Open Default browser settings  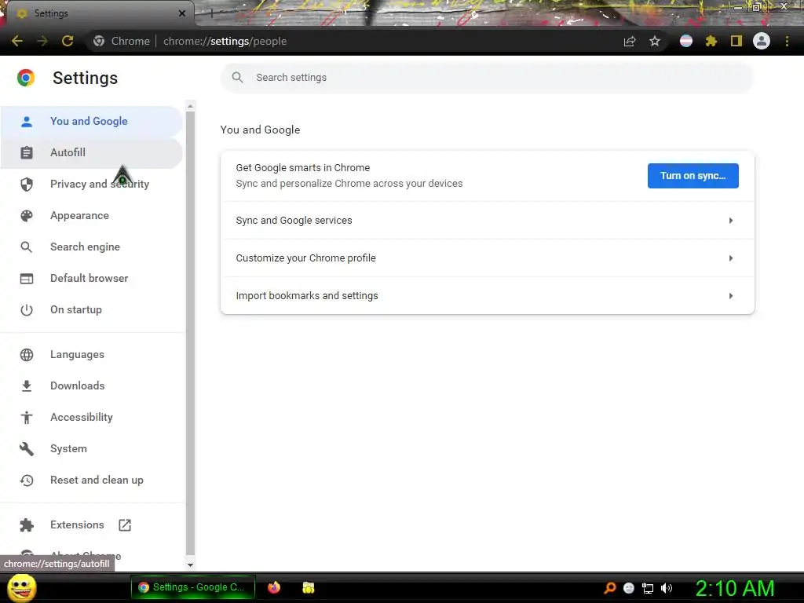pyautogui.click(x=91, y=279)
